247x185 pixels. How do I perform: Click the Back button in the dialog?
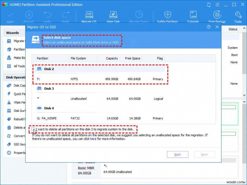178,154
